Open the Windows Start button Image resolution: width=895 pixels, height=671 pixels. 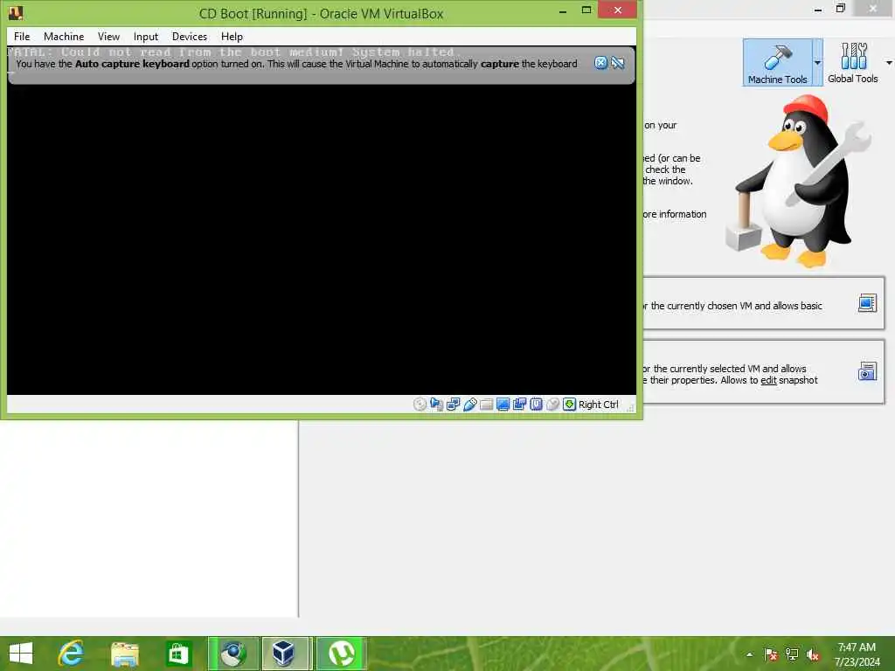(21, 654)
